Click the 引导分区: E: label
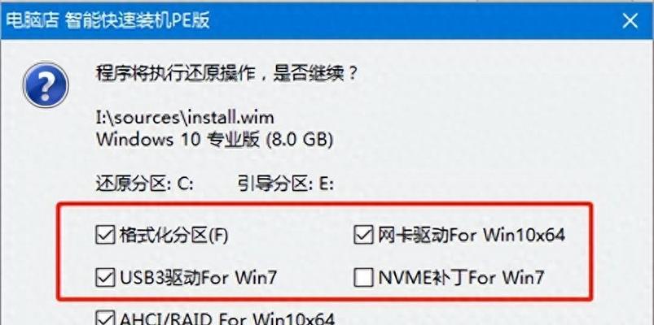 [x=286, y=184]
